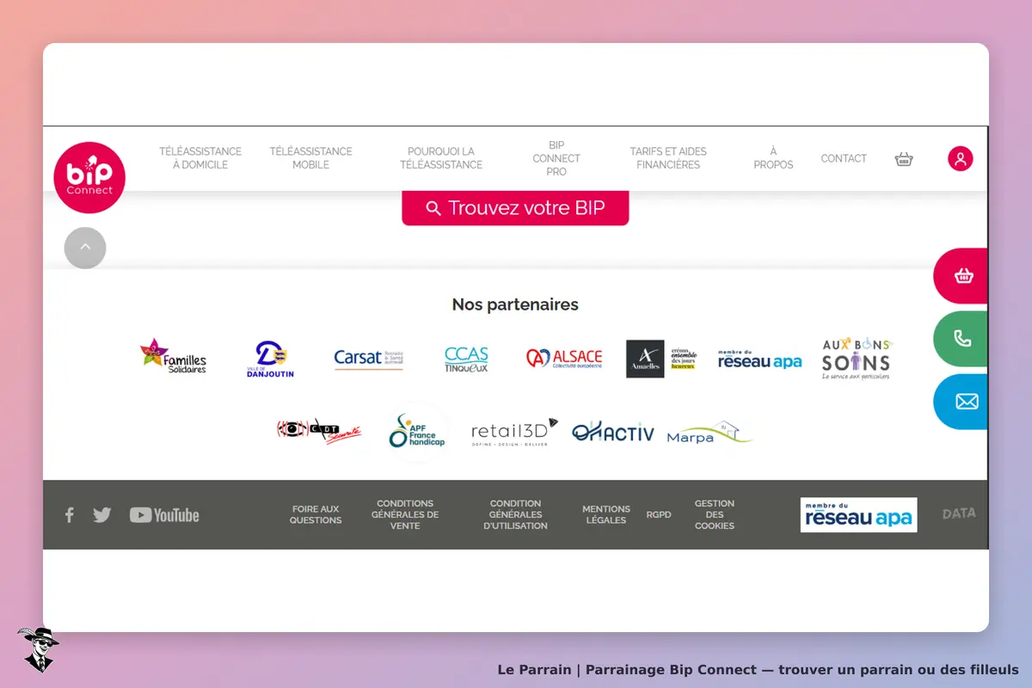
Task: Open Téléassistance à domicile menu
Action: [x=200, y=158]
